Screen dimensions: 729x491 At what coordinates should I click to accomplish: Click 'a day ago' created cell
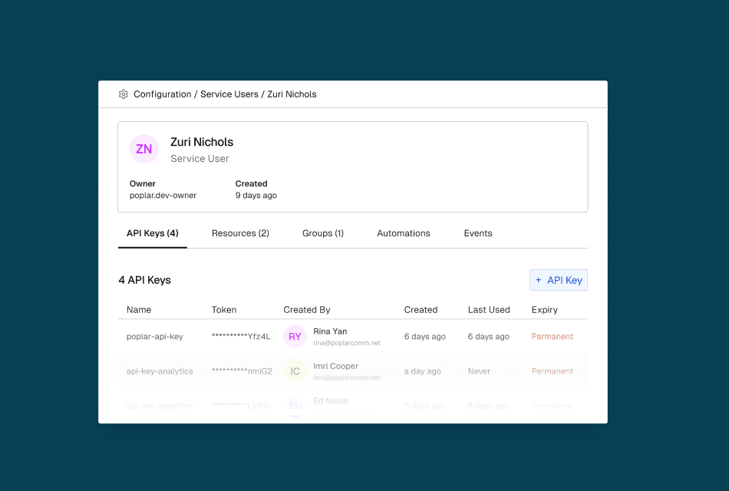(423, 371)
